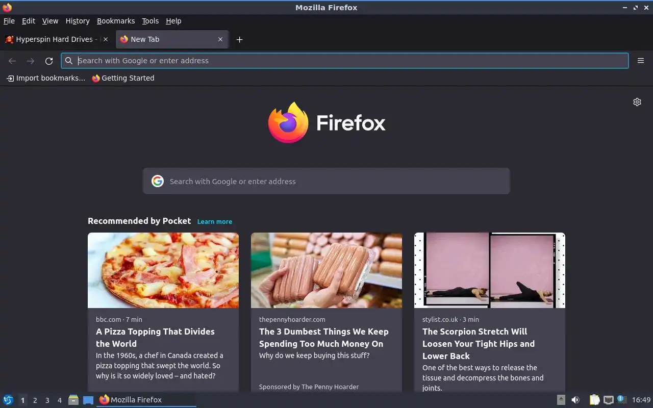This screenshot has width=653, height=408.
Task: Open the File menu
Action: 9,21
